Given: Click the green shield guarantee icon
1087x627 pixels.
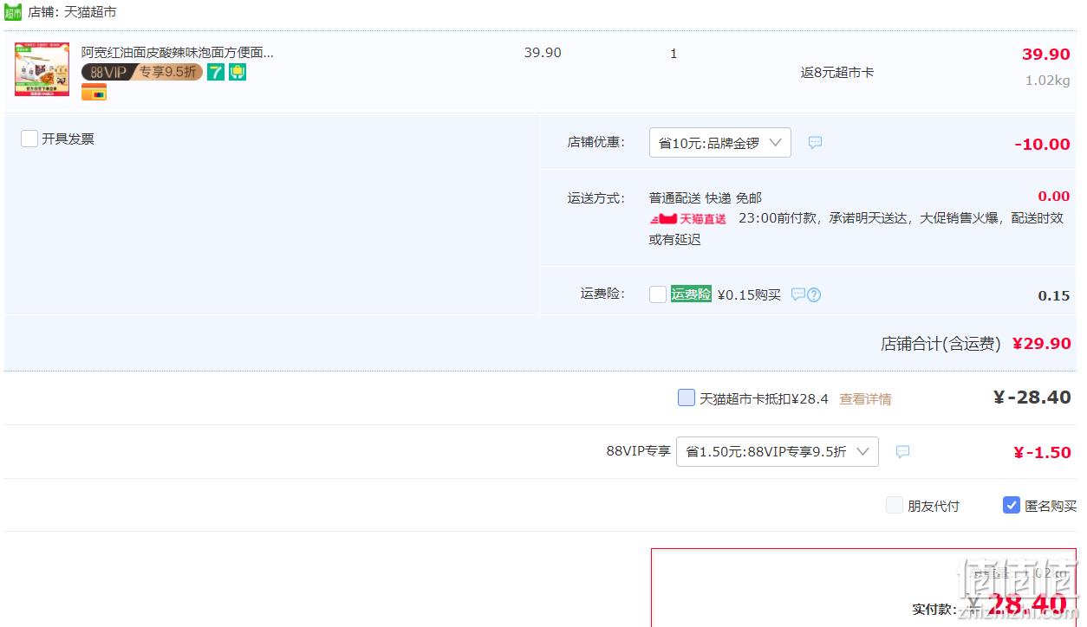Looking at the screenshot, I should (x=237, y=72).
